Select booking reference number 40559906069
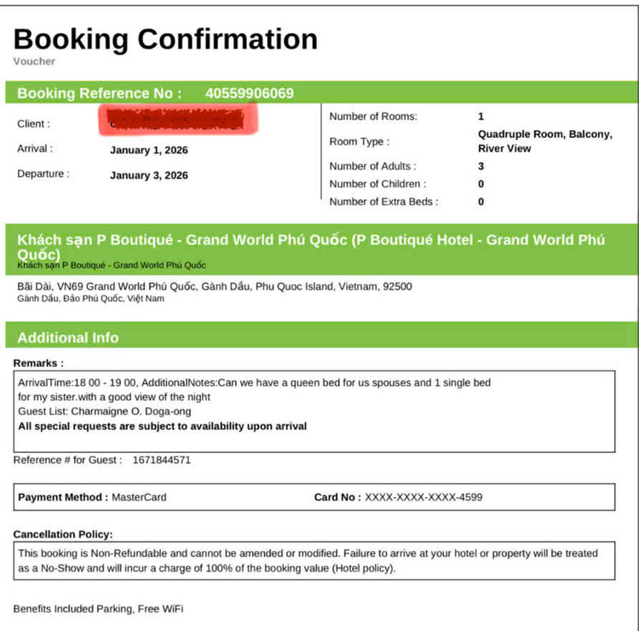The width and height of the screenshot is (639, 631). (249, 93)
